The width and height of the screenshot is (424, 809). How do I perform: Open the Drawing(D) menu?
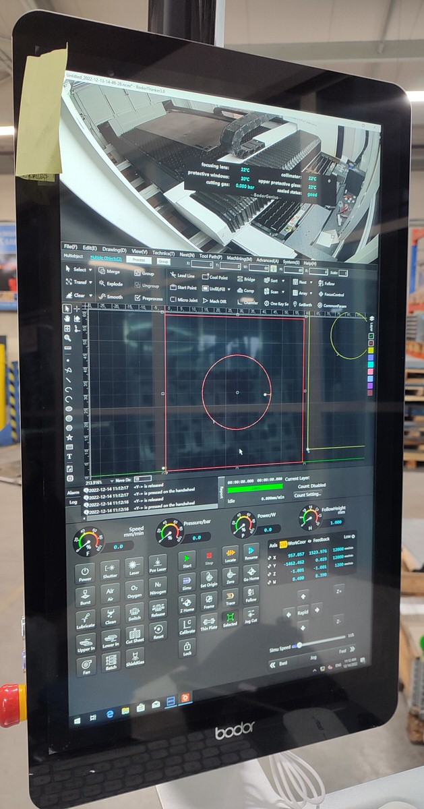(x=115, y=249)
